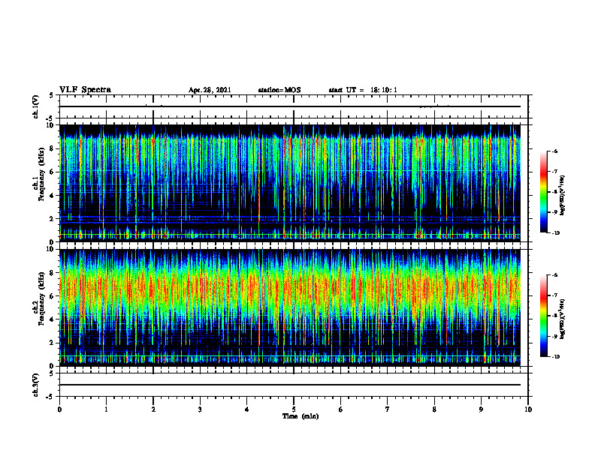Click the "9" tick on the Time axis

coord(481,409)
